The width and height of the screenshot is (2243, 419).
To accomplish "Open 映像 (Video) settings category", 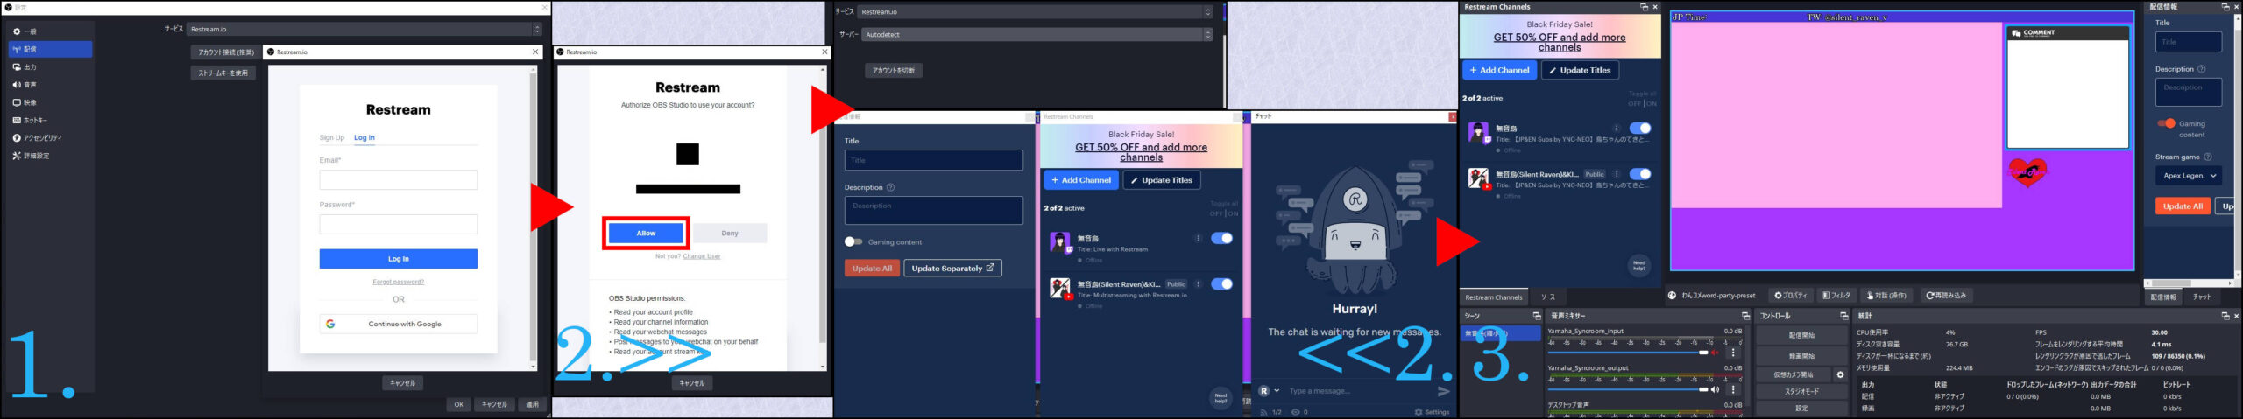I will [50, 102].
